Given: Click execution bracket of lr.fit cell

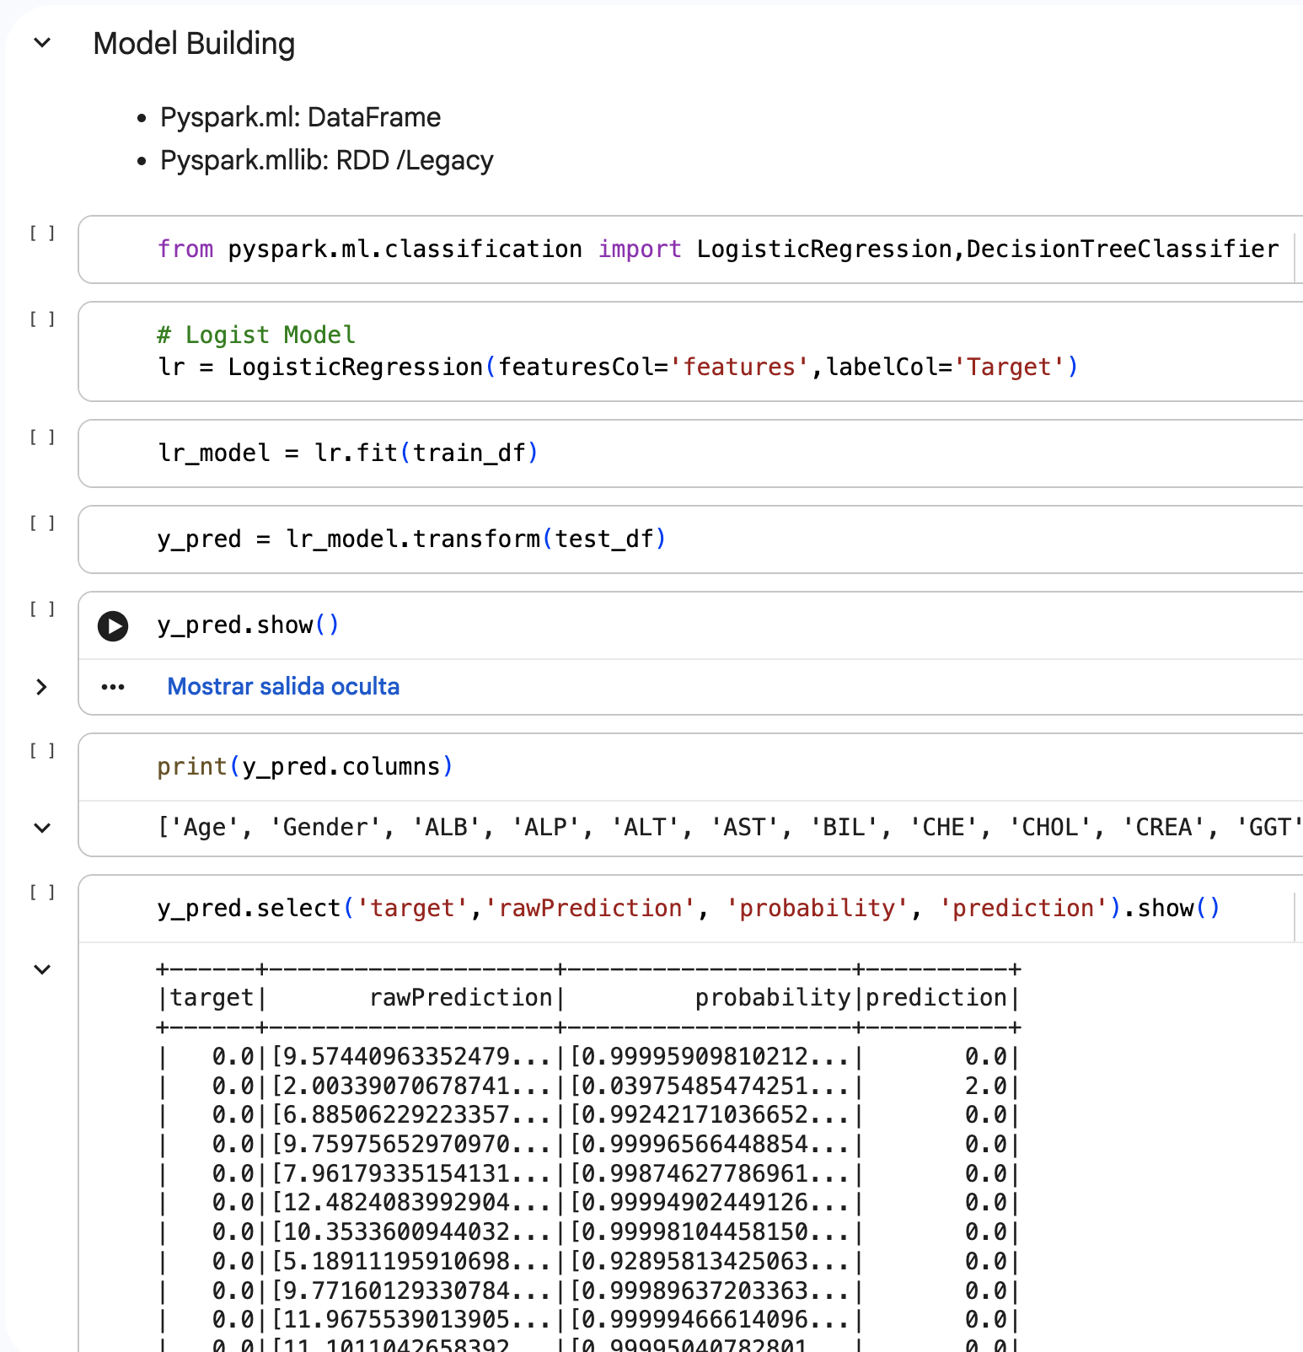Looking at the screenshot, I should click(x=42, y=437).
